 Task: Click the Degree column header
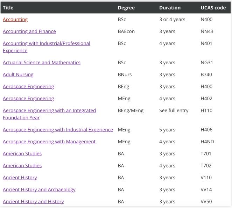pos(126,8)
